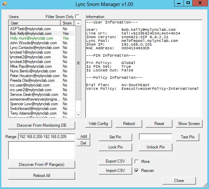Select user rcc.user2@mylynclab.com

[42, 90]
